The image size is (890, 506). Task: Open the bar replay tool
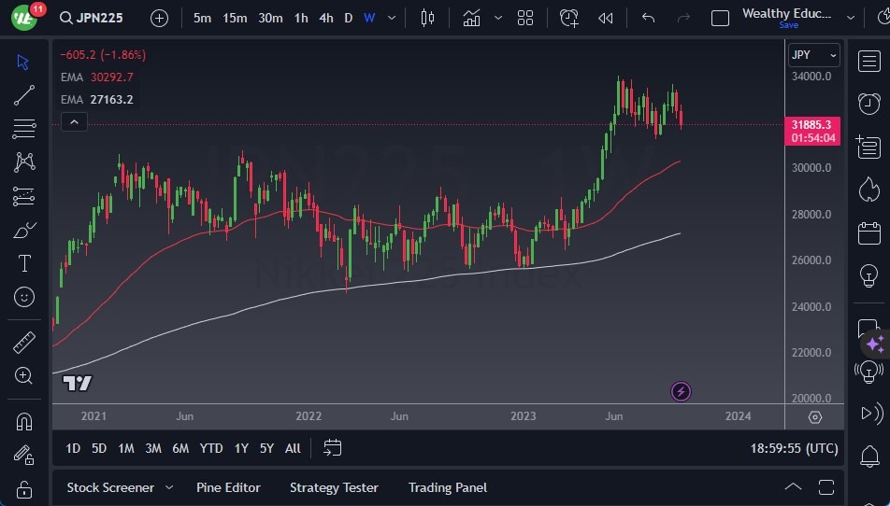coord(606,18)
